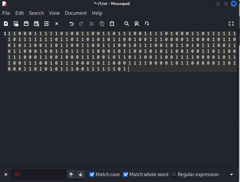Open the Search menu

(x=36, y=13)
